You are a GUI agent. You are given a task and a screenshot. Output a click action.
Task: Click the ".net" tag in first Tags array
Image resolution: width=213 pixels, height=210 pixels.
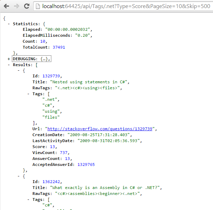coord(50,99)
